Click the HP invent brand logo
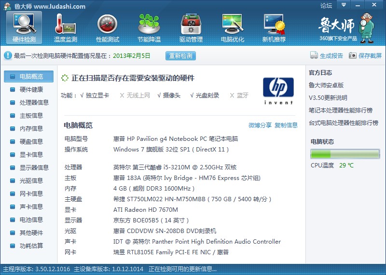The height and width of the screenshot is (275, 386). pos(278,91)
